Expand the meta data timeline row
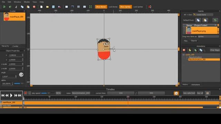Viewport: 221px width, 124px height. click(x=1, y=106)
